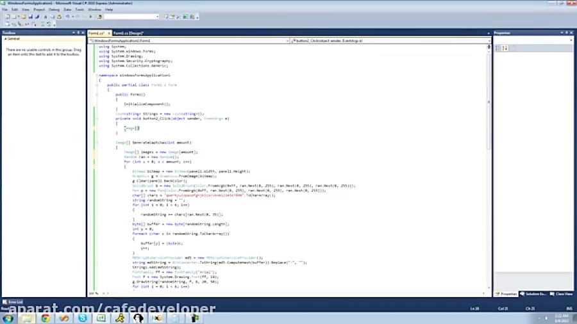Open File Explorer from the taskbar
The width and height of the screenshot is (577, 324).
(26, 318)
